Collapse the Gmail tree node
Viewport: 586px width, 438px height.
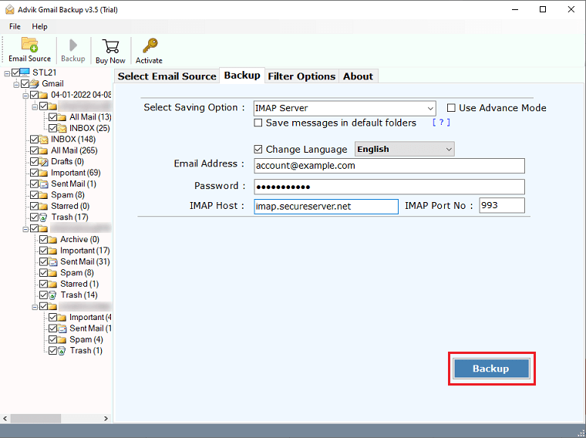[16, 85]
